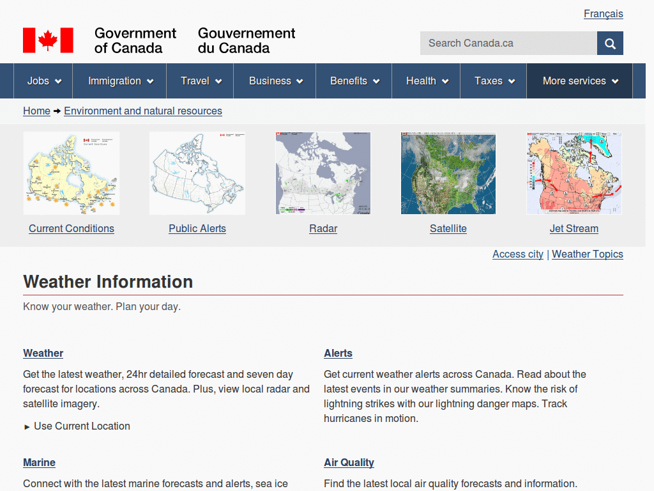This screenshot has width=654, height=491.
Task: Expand the Health menu
Action: pos(426,81)
